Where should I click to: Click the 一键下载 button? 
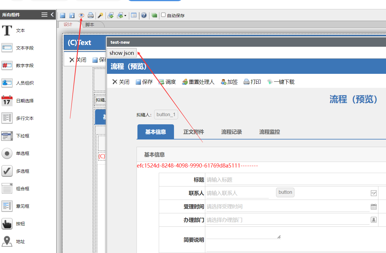click(281, 82)
